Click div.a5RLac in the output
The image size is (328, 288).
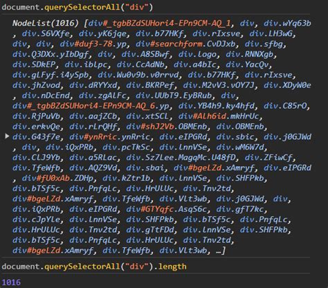[93, 158]
